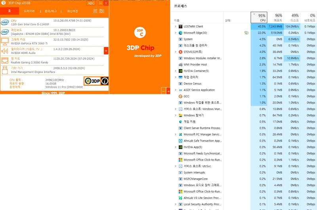Click the motherboard Intel logo icon
This screenshot has height=210, width=317.
pyautogui.click(x=5, y=32)
